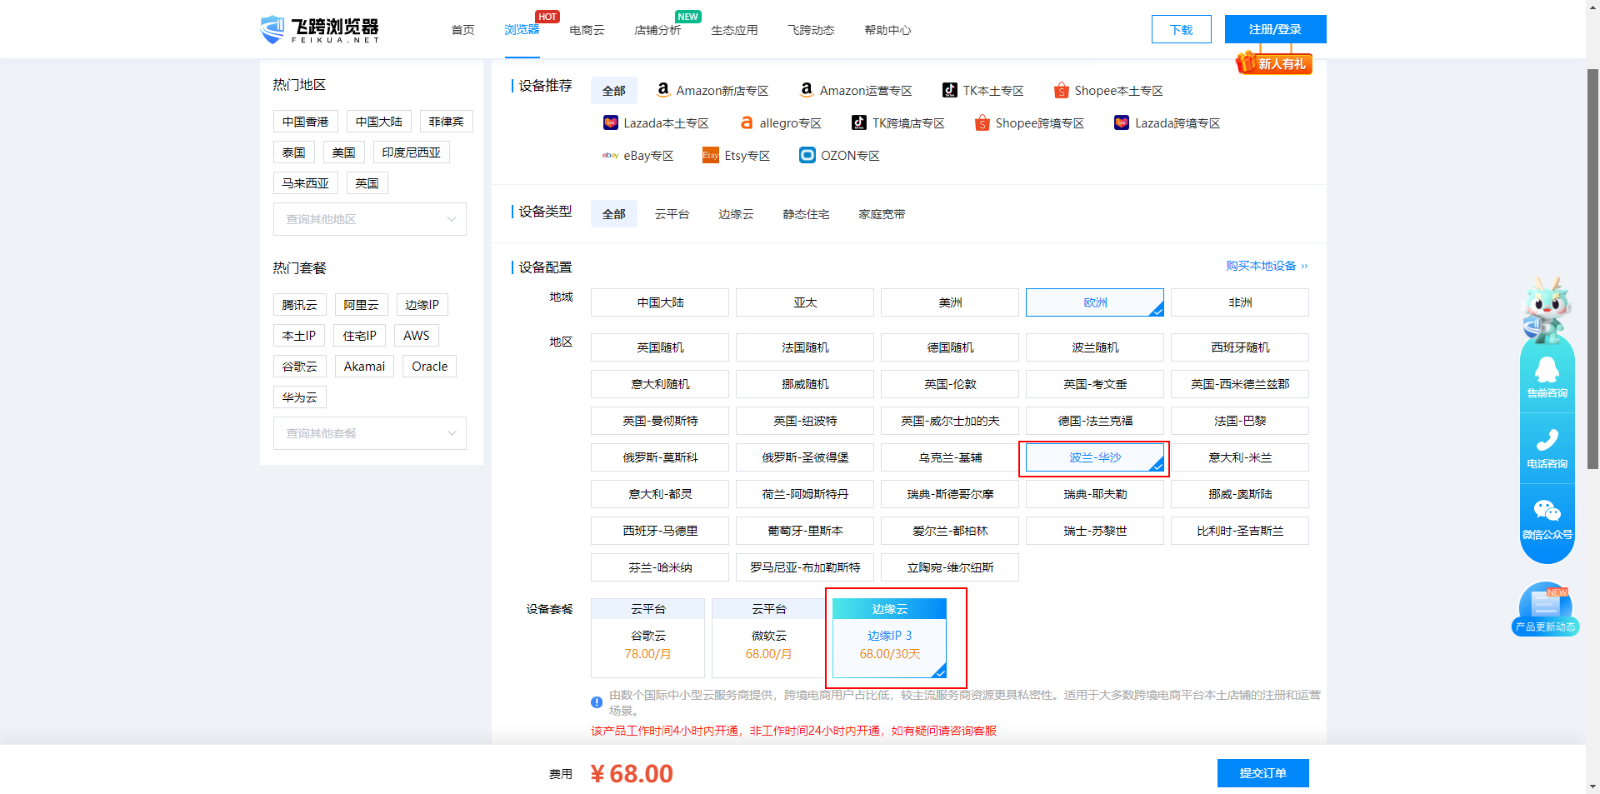Click the Amazon new store zone icon

(x=663, y=90)
